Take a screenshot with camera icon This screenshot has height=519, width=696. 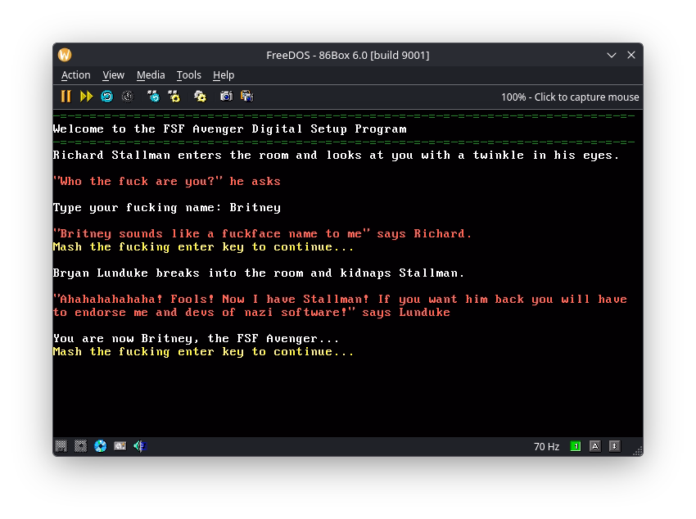tap(226, 97)
